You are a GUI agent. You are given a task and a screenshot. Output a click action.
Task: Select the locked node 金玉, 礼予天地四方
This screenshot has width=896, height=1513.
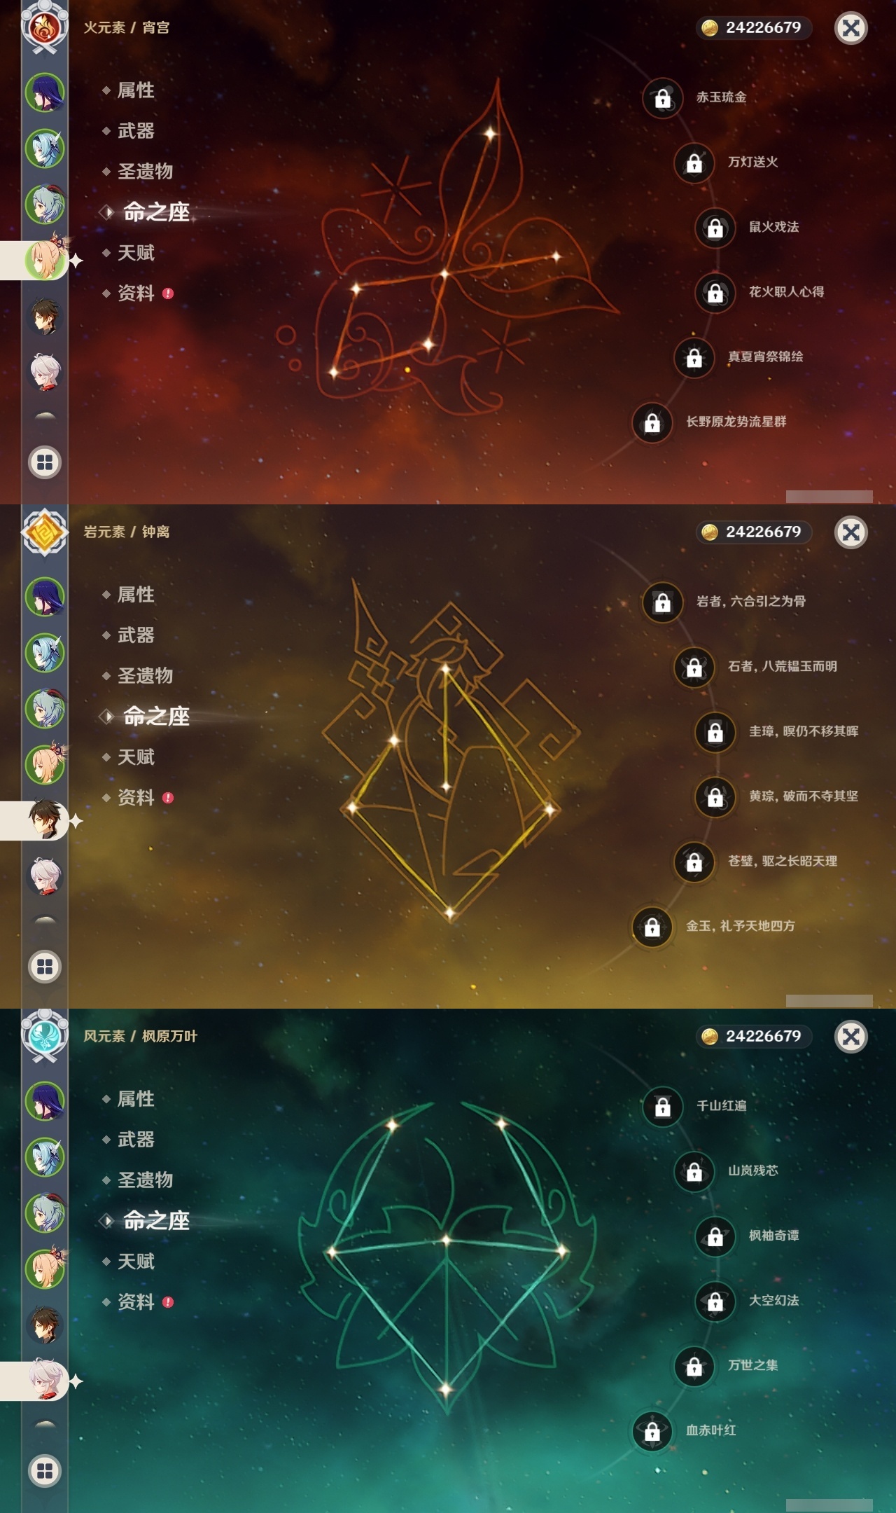click(652, 927)
